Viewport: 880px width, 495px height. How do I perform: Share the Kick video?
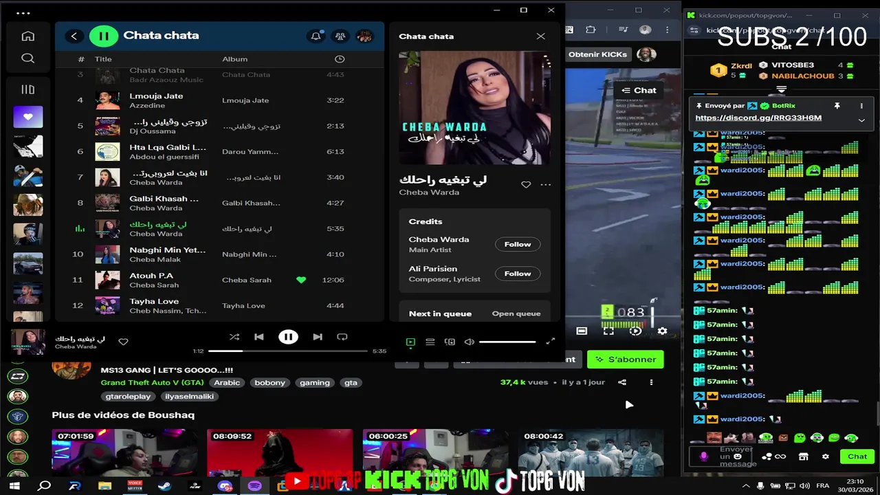tap(622, 382)
